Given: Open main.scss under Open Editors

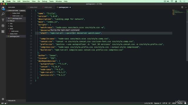Looking at the screenshot, I should coord(16,16).
